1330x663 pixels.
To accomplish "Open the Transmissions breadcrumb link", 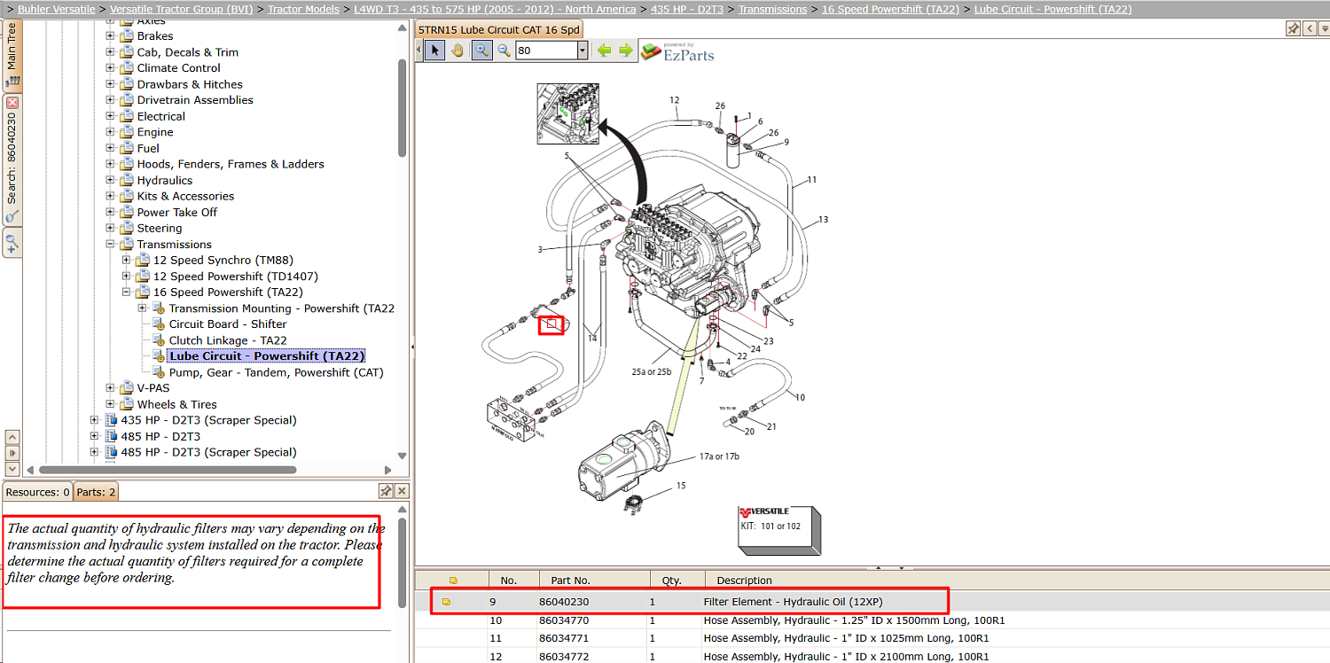I will pos(772,9).
